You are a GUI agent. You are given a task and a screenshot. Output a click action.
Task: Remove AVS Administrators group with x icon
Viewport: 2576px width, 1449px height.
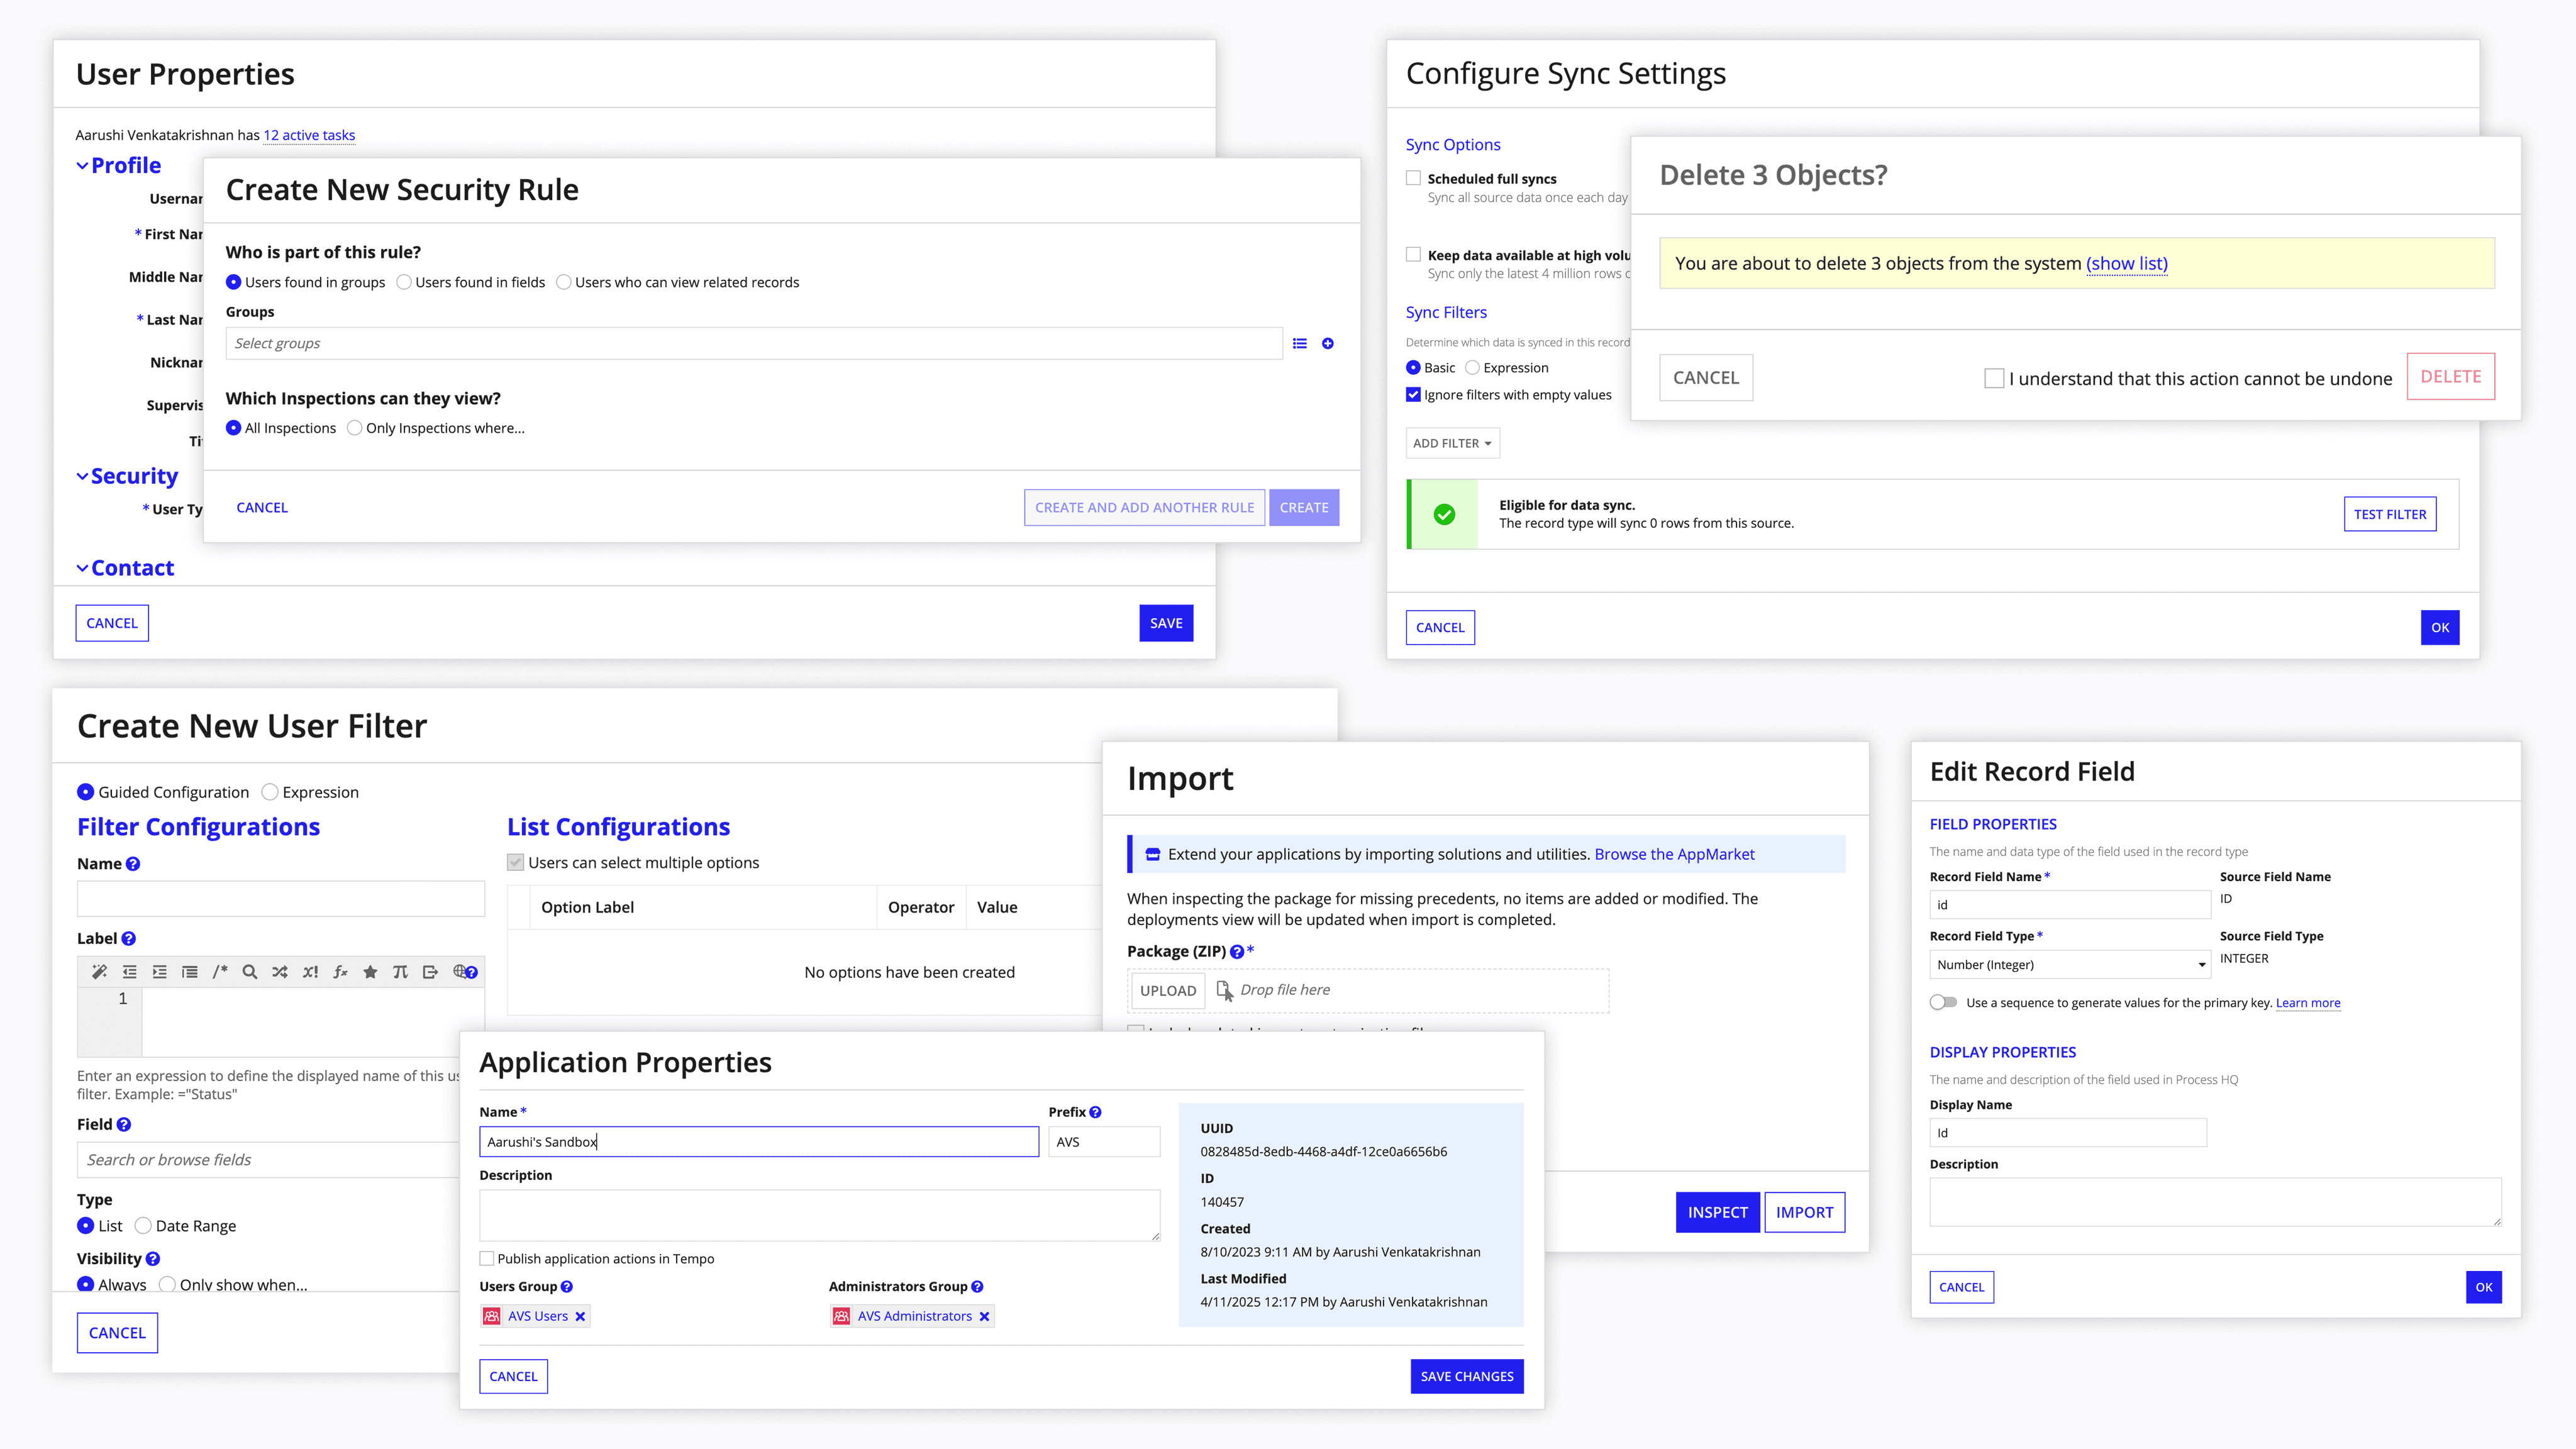984,1316
